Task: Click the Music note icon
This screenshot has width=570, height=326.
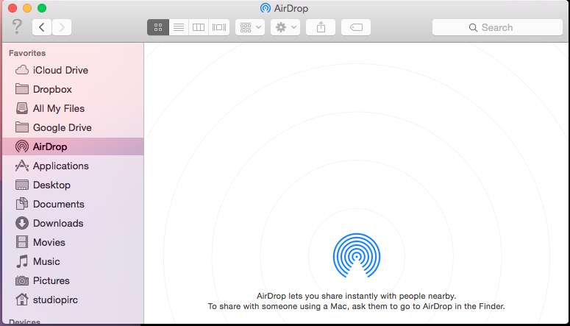Action: 22,261
